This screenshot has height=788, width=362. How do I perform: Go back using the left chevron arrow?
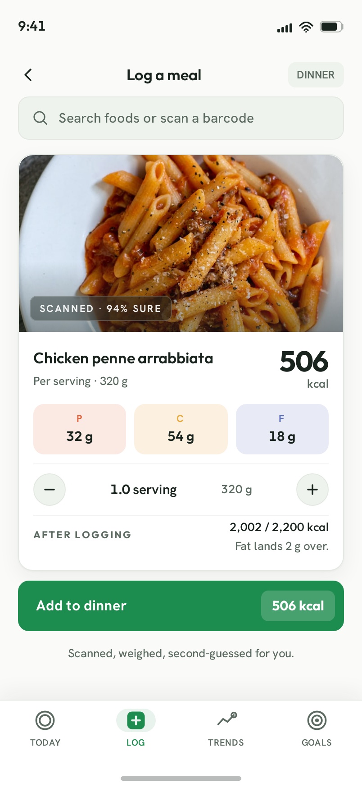click(x=28, y=75)
